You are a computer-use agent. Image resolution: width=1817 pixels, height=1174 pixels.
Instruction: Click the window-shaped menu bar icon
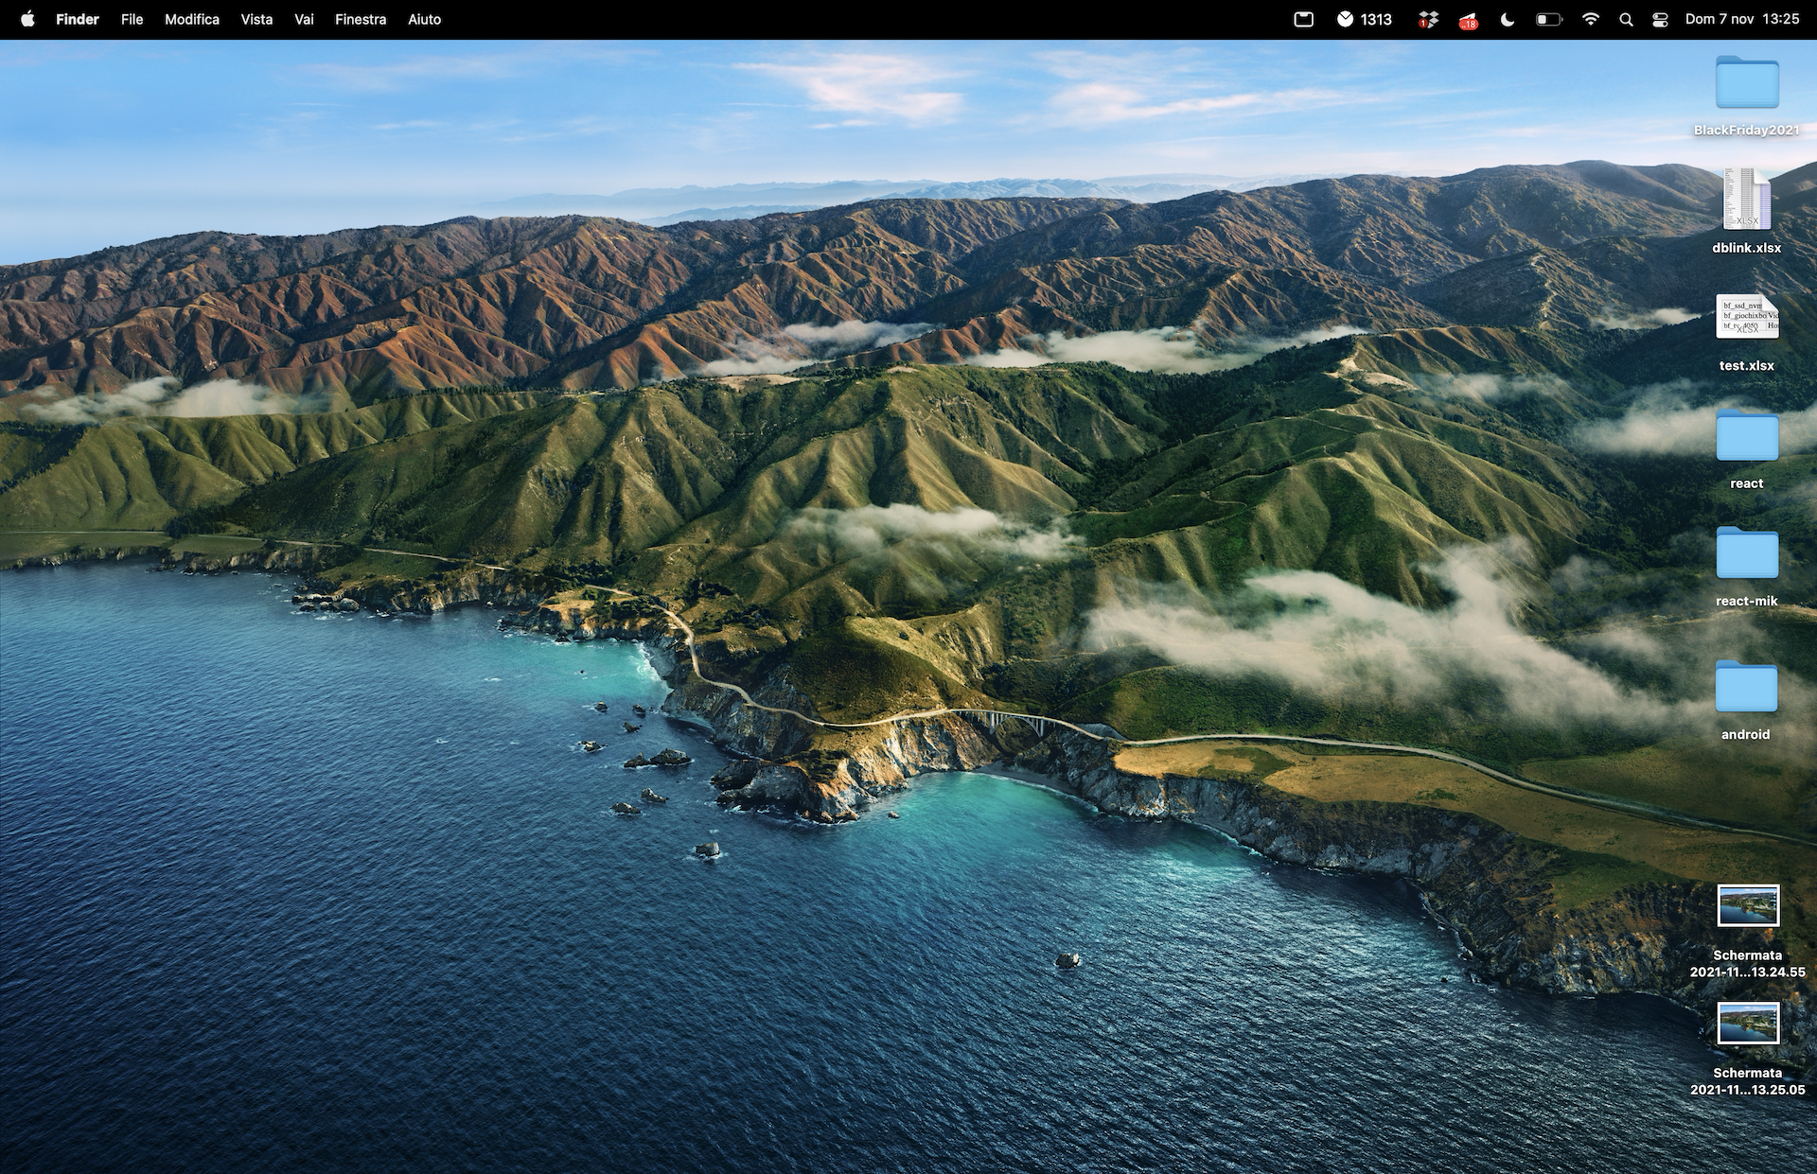coord(1303,19)
